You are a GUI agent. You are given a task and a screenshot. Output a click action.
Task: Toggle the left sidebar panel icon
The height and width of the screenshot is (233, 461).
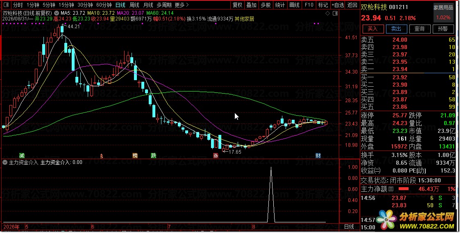(x=6, y=5)
